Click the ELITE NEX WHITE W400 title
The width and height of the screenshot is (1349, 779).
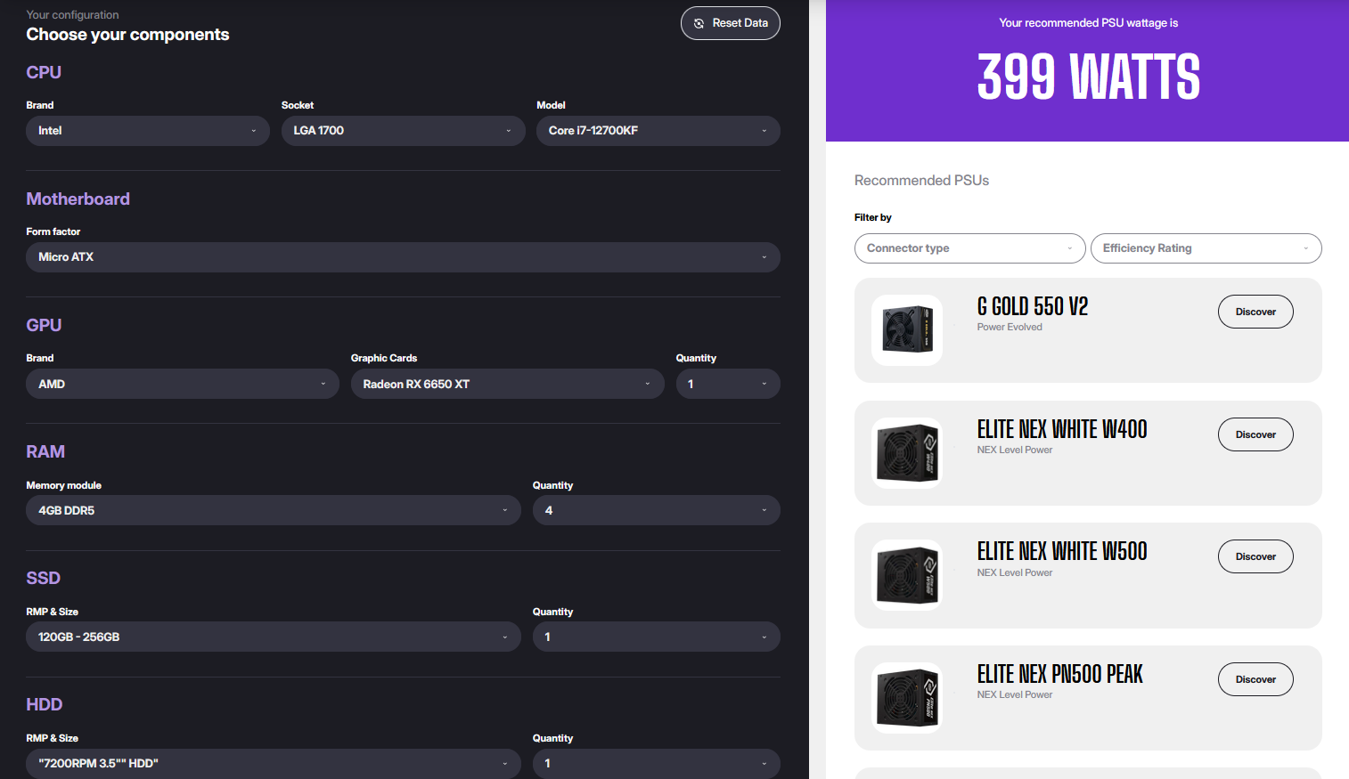1062,430
